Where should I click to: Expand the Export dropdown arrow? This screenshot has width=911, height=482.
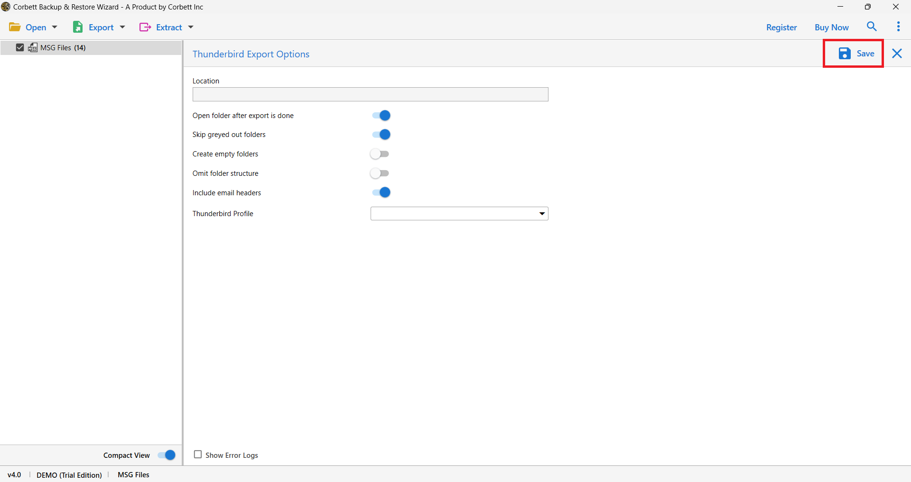[122, 27]
